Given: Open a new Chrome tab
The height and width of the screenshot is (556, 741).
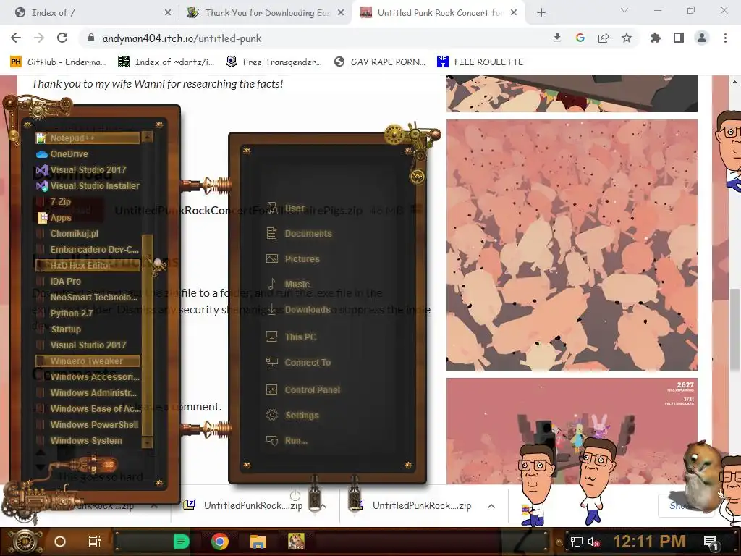Looking at the screenshot, I should click(x=541, y=13).
